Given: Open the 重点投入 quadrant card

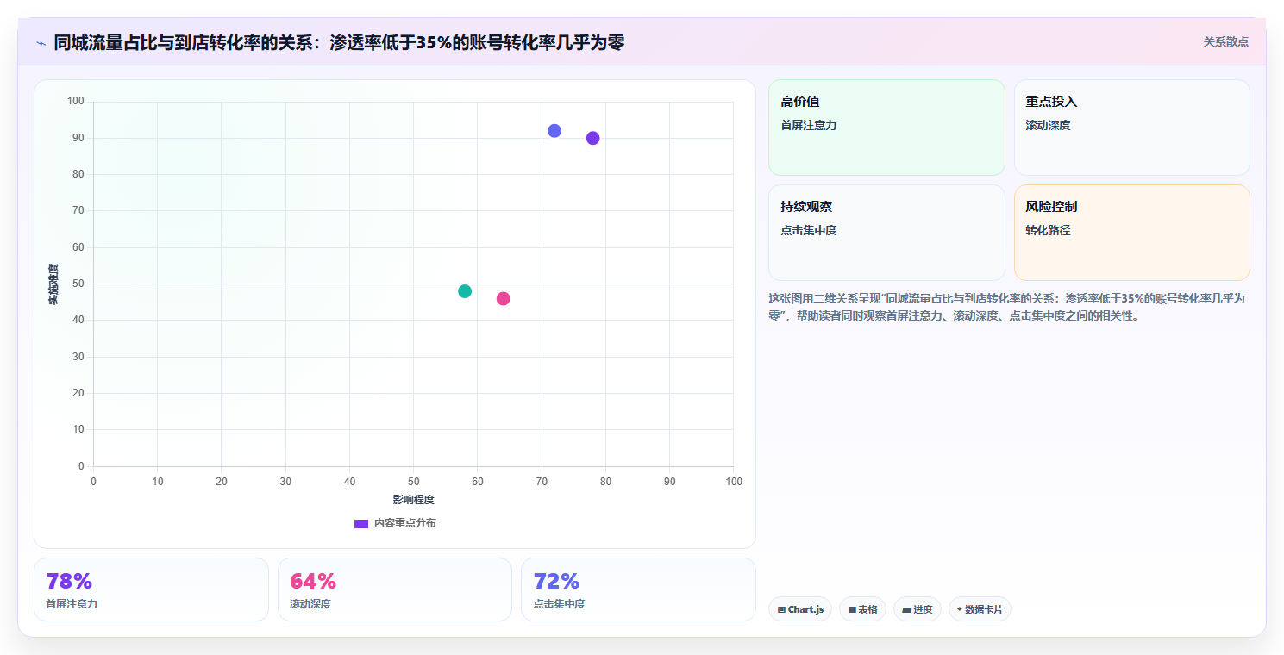Looking at the screenshot, I should pos(1132,128).
